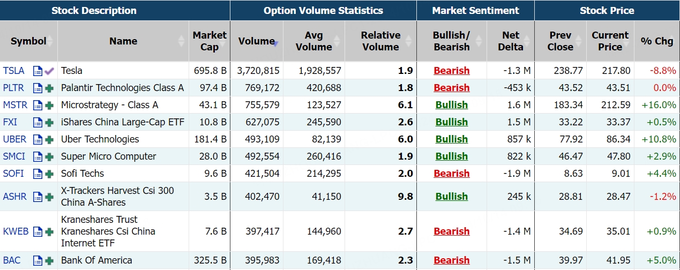Viewport: 680px width, 270px height.
Task: Open the FXI ticker symbol link
Action: pyautogui.click(x=10, y=122)
